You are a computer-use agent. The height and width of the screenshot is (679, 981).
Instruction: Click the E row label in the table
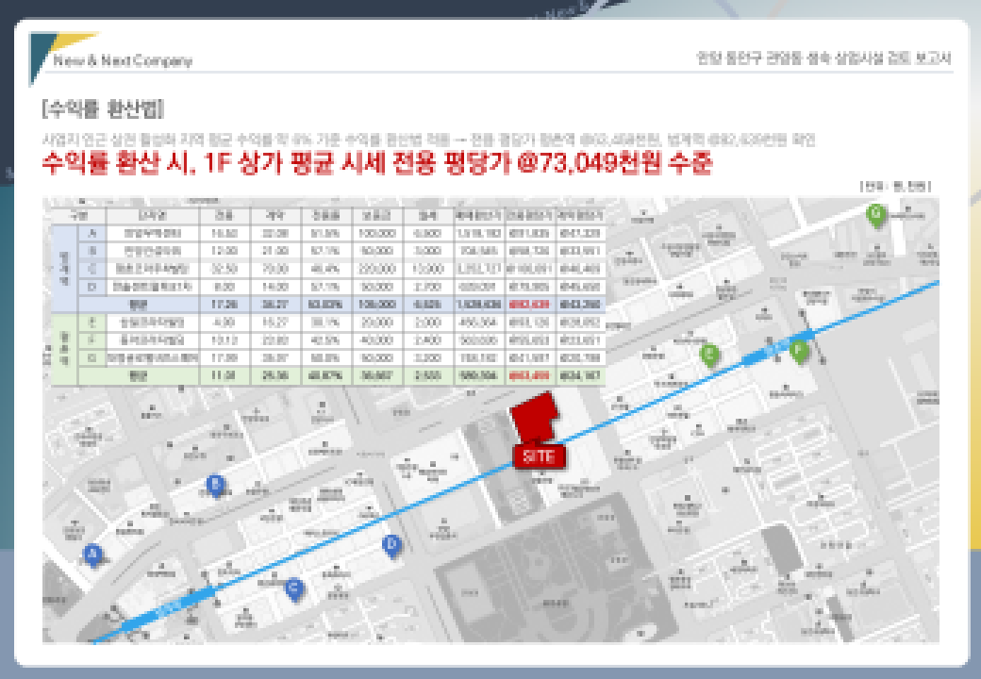pos(92,323)
